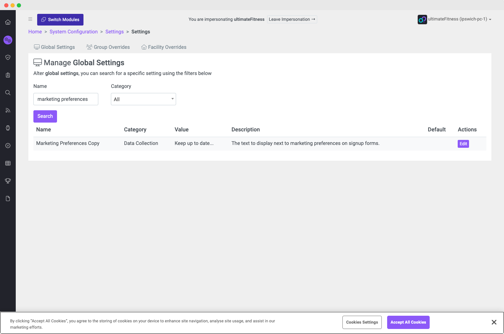Open the document file sidebar icon
The width and height of the screenshot is (504, 334).
pyautogui.click(x=8, y=199)
